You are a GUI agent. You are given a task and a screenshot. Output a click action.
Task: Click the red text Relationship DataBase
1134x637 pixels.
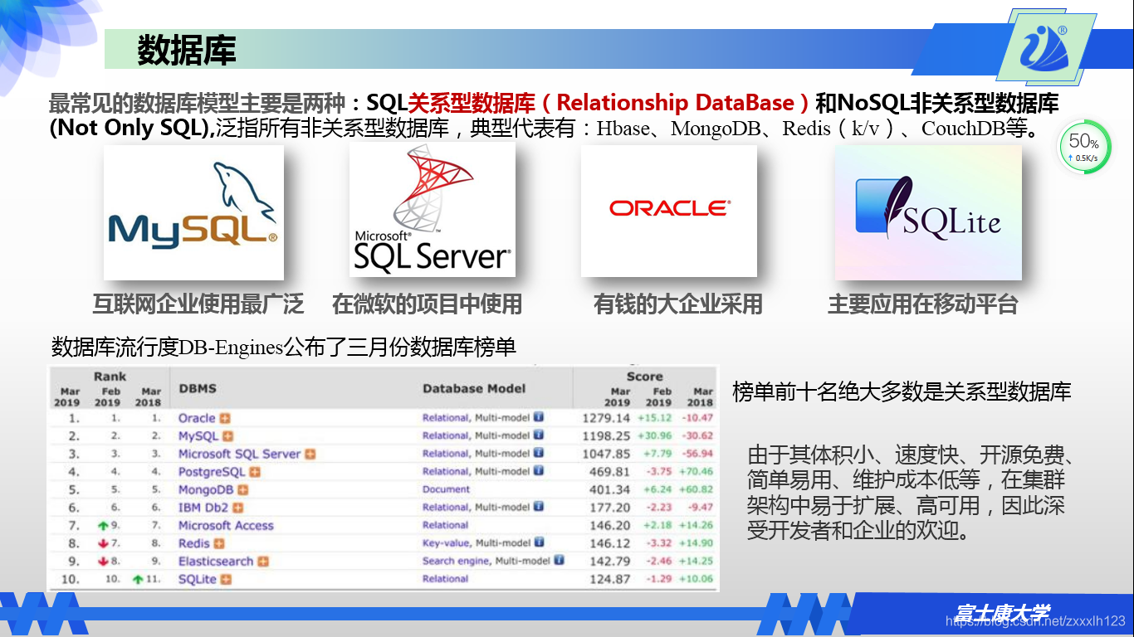(676, 103)
